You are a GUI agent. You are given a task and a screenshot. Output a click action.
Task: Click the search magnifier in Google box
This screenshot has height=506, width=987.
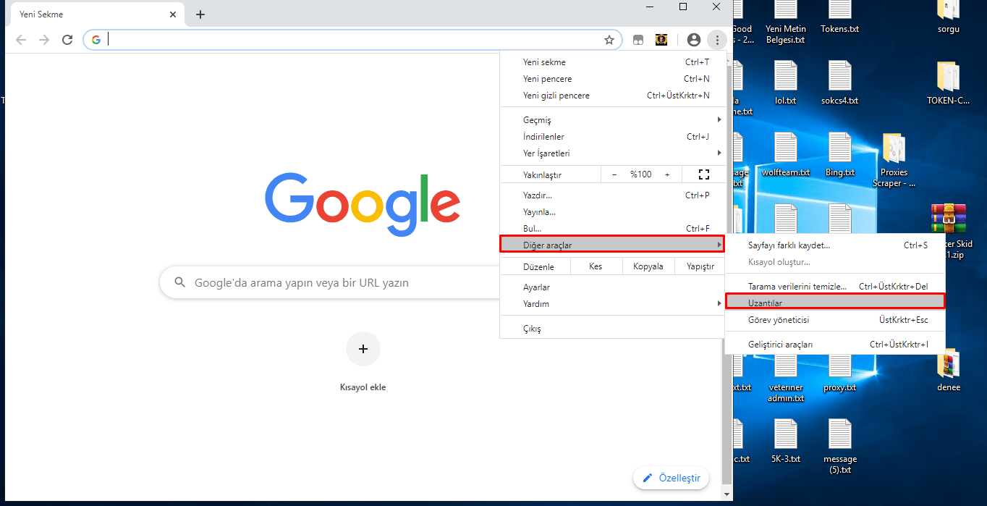pos(179,282)
